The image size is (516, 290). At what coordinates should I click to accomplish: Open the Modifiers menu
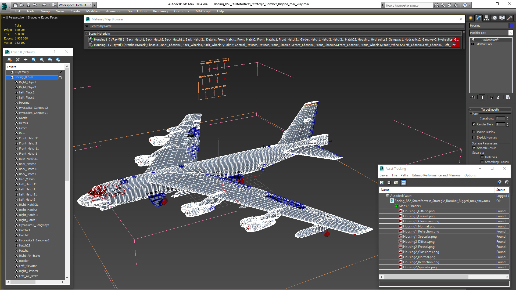tap(93, 11)
